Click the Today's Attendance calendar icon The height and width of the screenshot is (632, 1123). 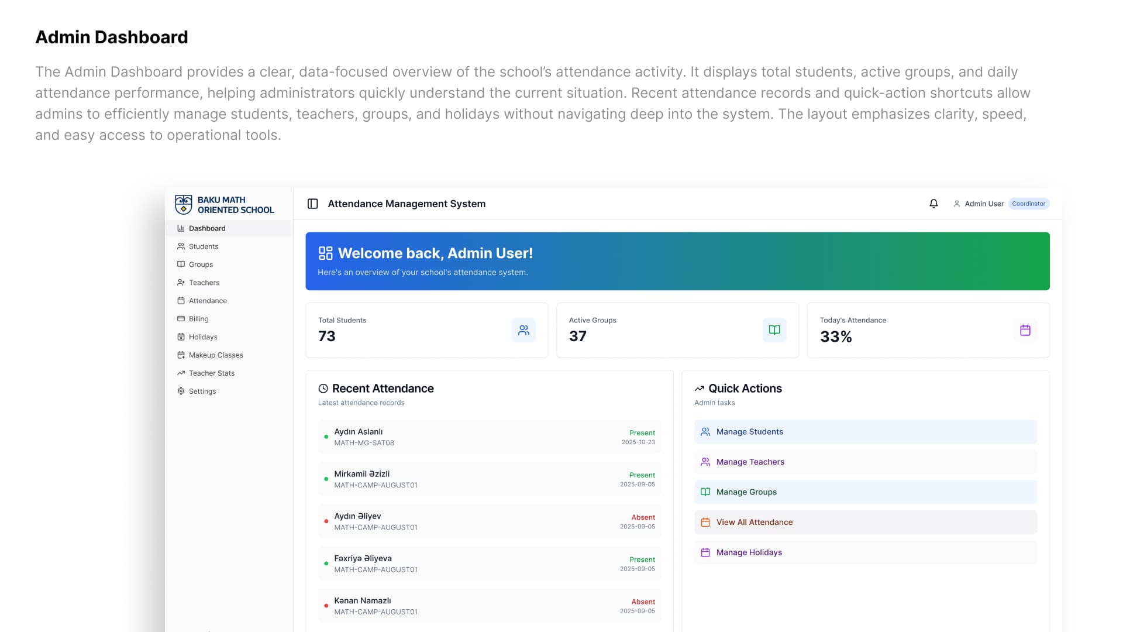click(x=1025, y=330)
